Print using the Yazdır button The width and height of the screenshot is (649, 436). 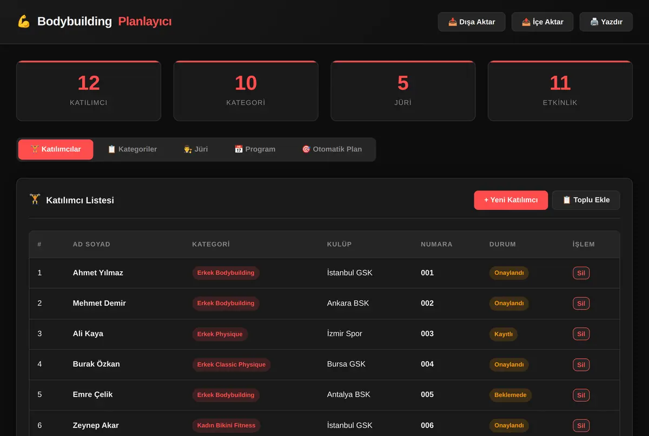pyautogui.click(x=606, y=22)
